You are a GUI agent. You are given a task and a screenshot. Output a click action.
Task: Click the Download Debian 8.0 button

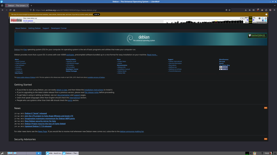pyautogui.click(x=257, y=36)
